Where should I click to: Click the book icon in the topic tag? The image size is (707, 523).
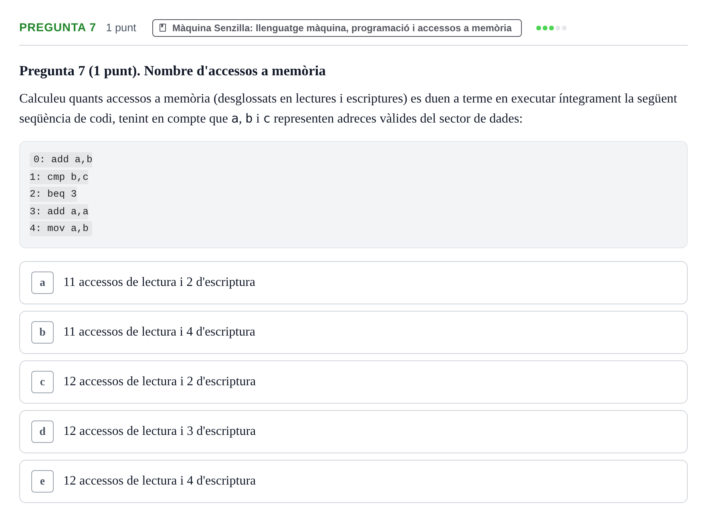tap(163, 28)
